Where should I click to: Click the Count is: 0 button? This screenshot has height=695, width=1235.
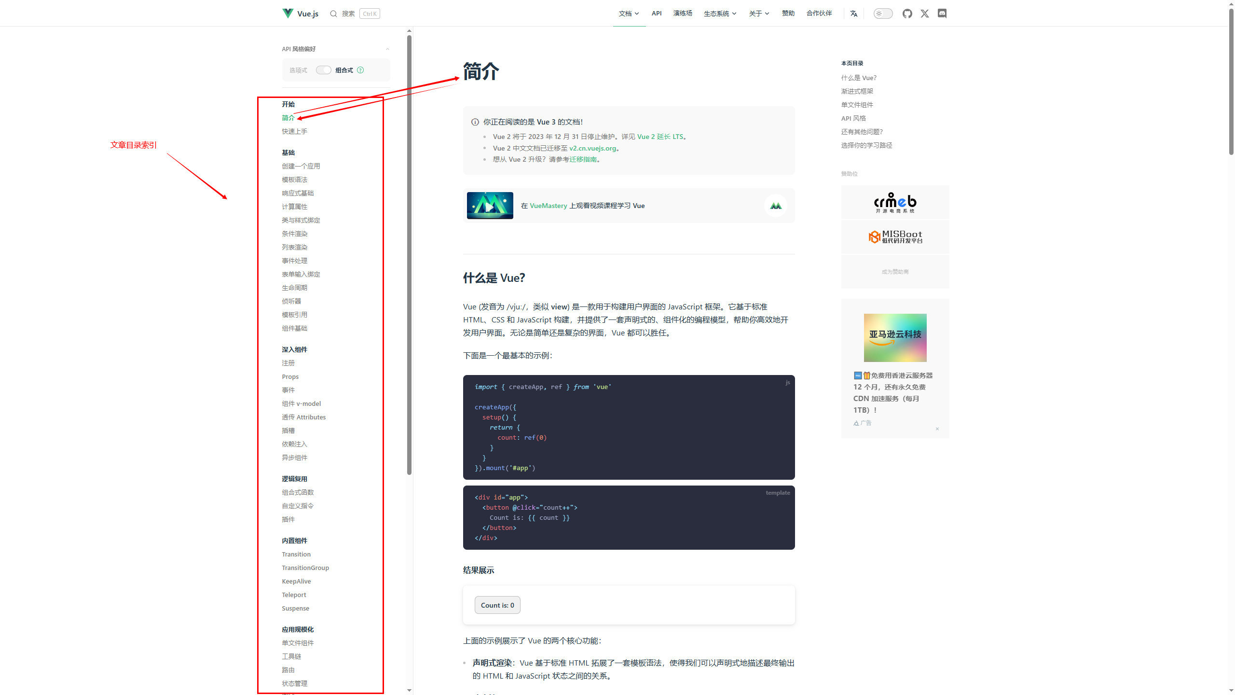[497, 605]
